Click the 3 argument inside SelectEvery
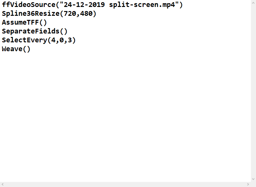 71,40
